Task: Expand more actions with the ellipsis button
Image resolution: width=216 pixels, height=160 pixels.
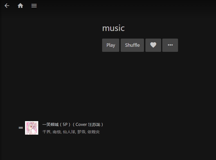Action: coord(170,45)
